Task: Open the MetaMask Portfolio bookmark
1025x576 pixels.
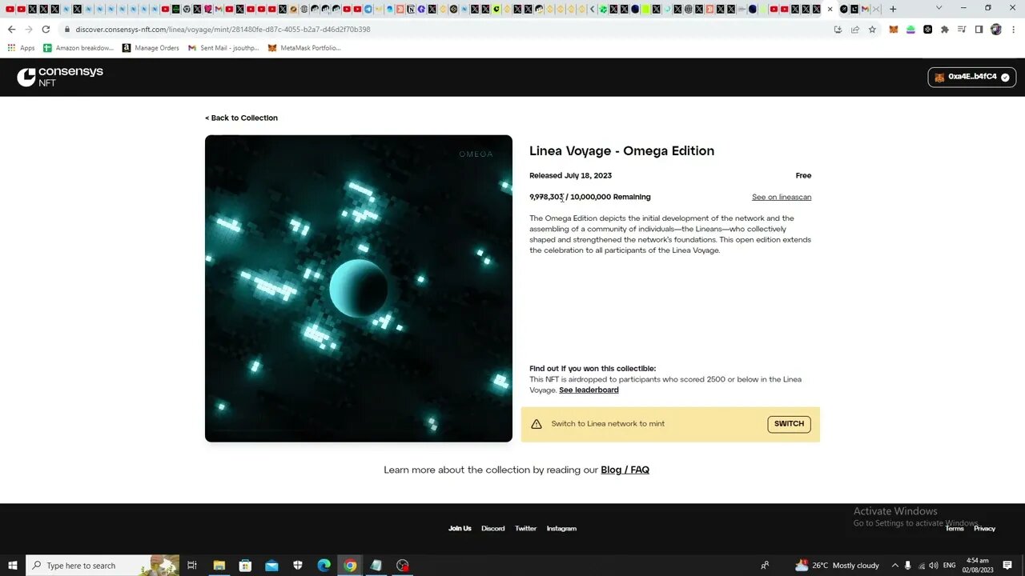Action: (304, 48)
